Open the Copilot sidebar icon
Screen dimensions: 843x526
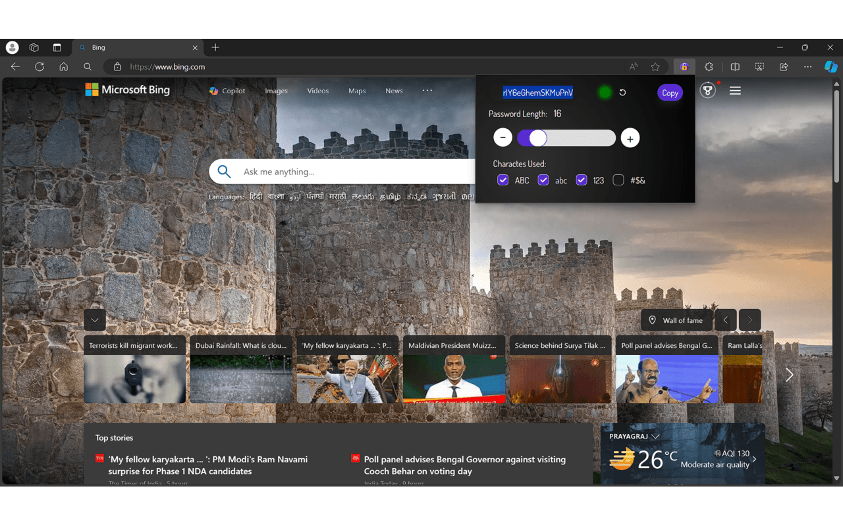click(x=831, y=66)
